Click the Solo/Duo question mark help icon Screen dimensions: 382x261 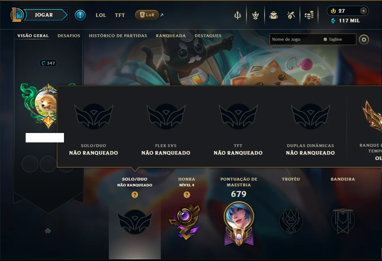coord(135,195)
